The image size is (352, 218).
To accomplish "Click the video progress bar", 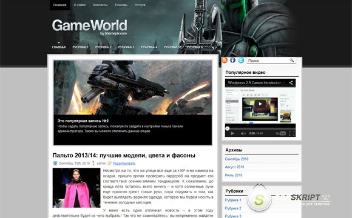I will (x=260, y=128).
